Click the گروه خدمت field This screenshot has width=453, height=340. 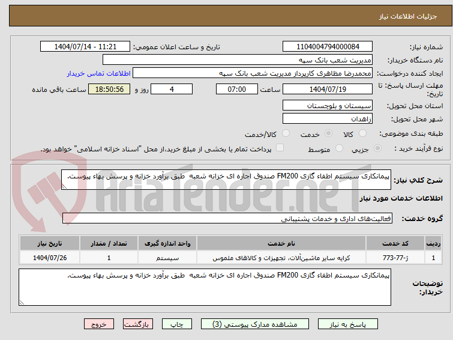(x=227, y=218)
